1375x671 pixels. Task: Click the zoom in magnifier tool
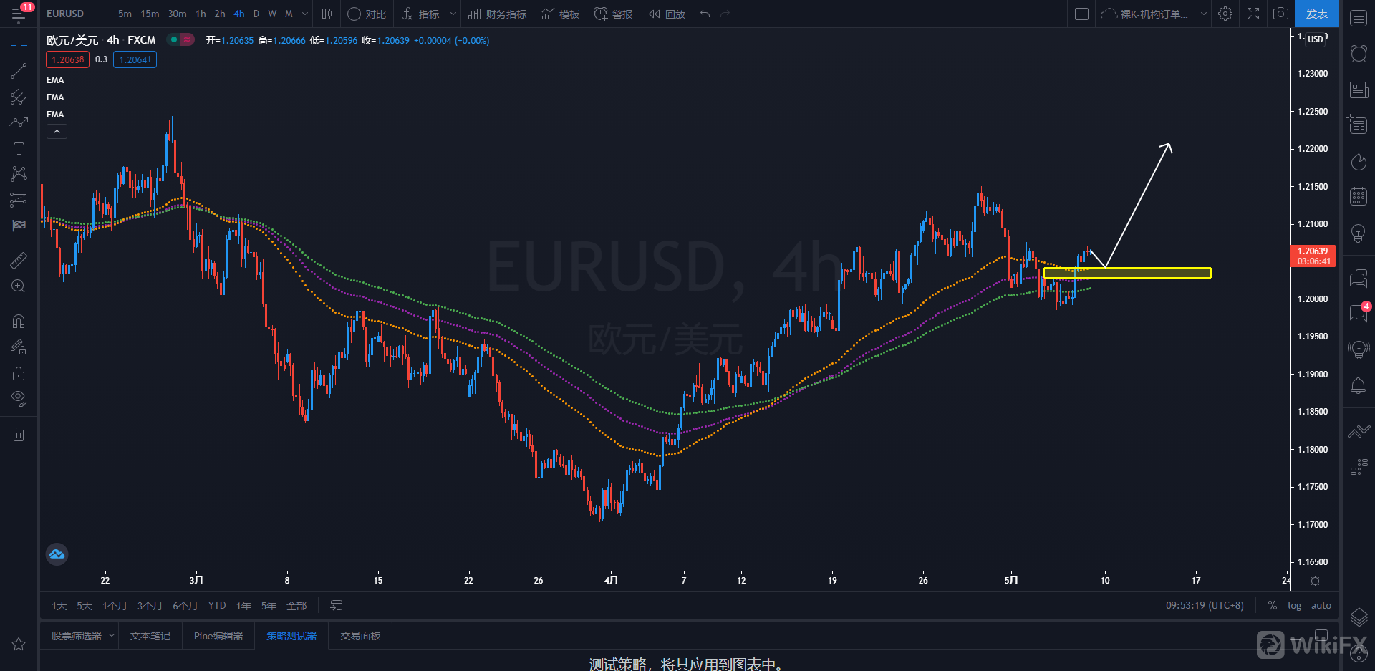19,286
